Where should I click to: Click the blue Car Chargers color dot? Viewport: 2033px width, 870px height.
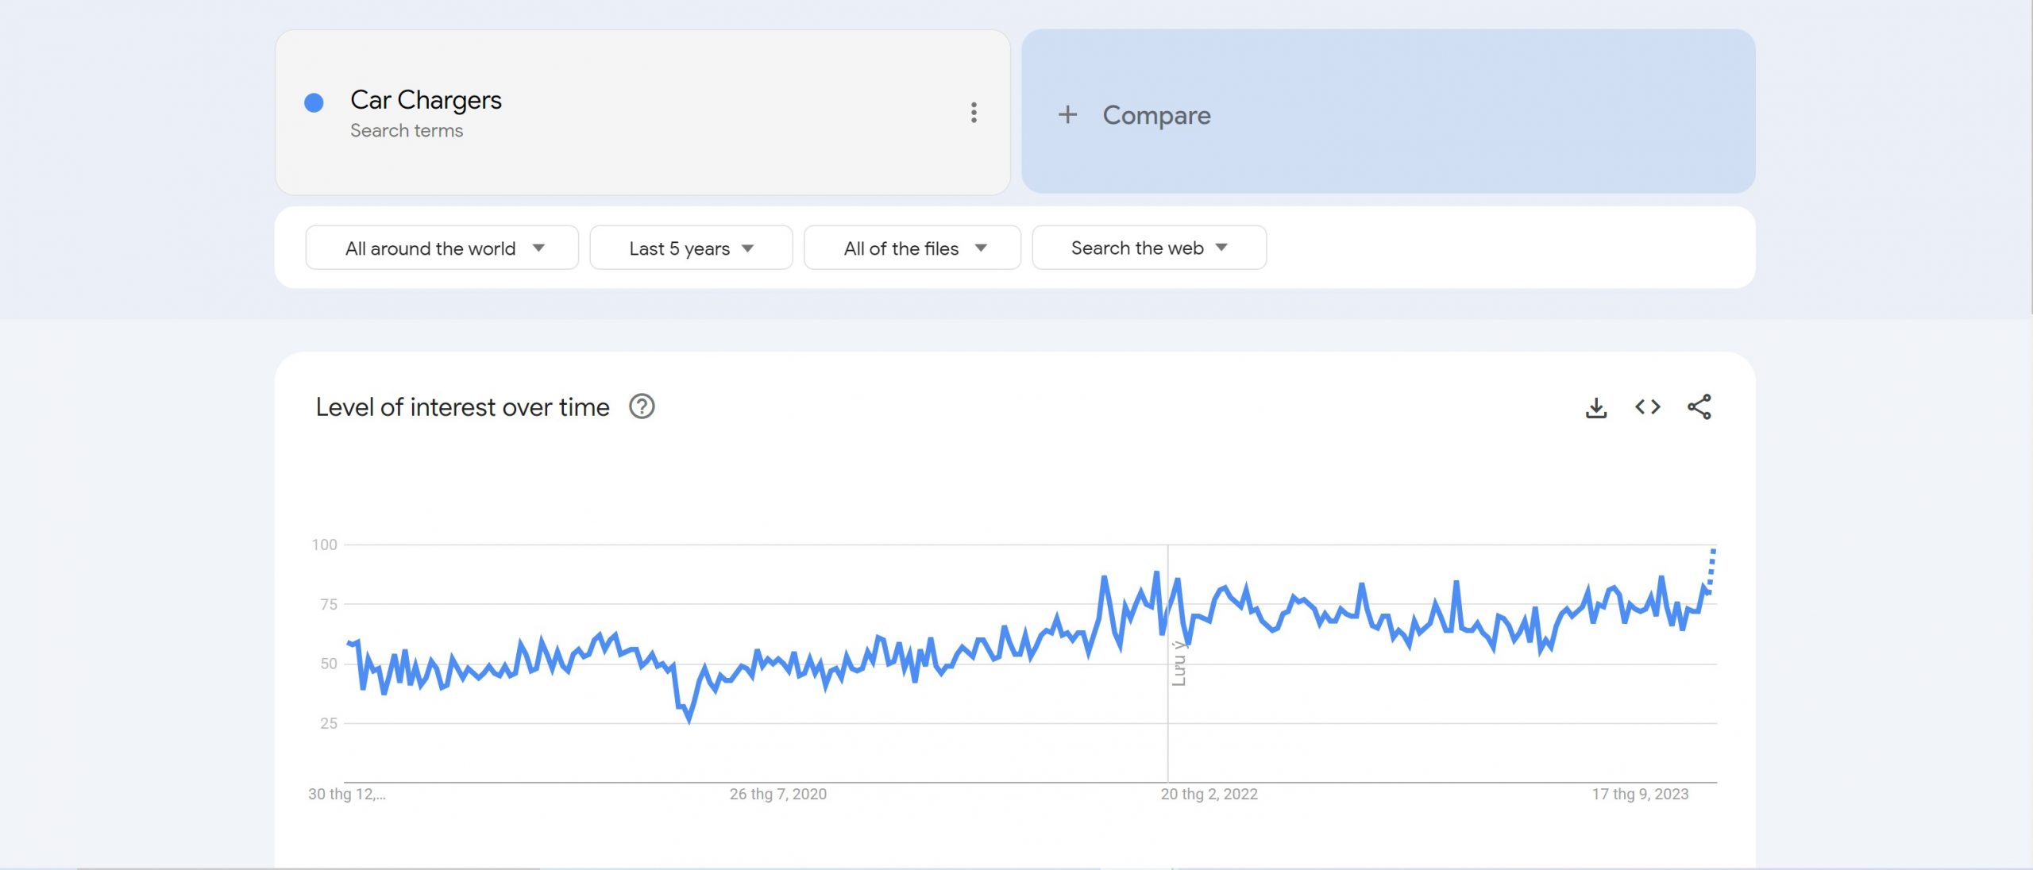[x=314, y=102]
